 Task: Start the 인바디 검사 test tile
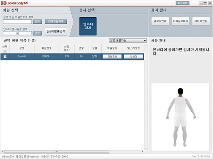click(x=88, y=26)
